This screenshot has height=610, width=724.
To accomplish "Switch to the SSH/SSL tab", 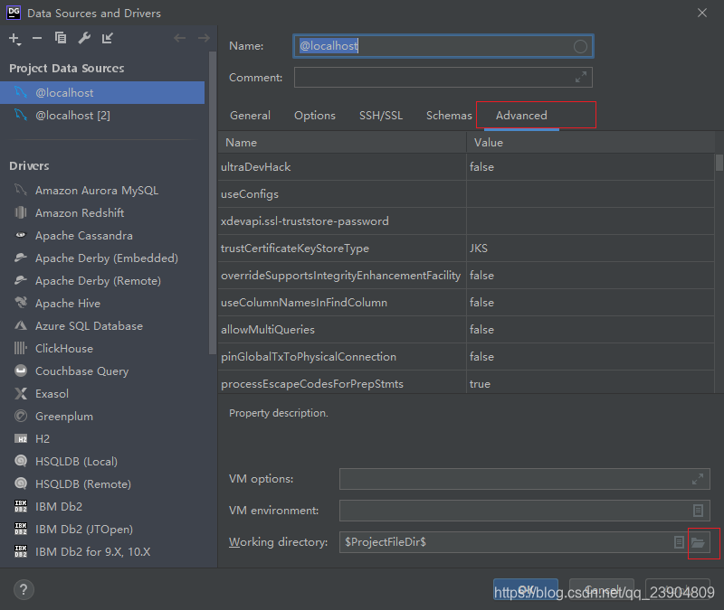I will coord(381,116).
